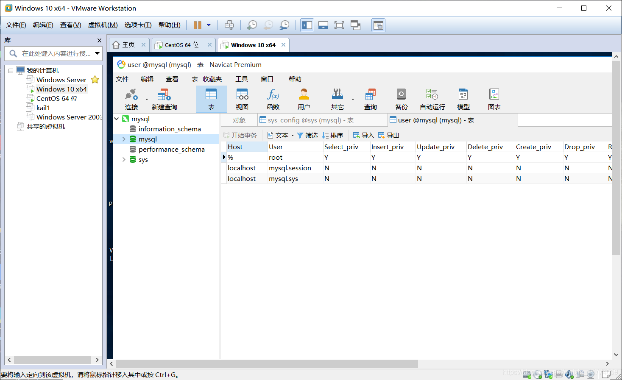Open Navicat 收藏夹 favorites menu

click(x=212, y=79)
